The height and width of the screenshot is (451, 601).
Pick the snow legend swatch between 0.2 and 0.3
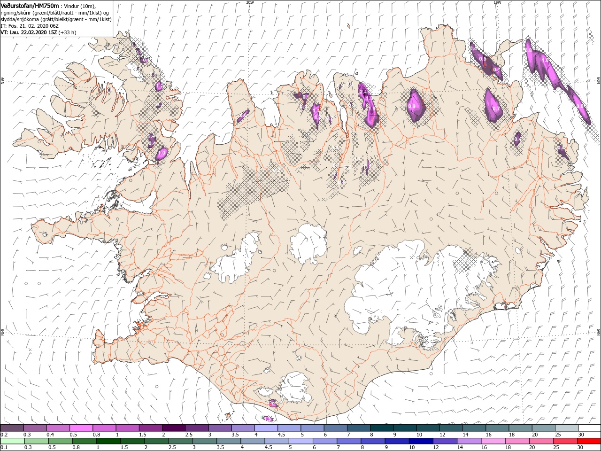coord(12,428)
